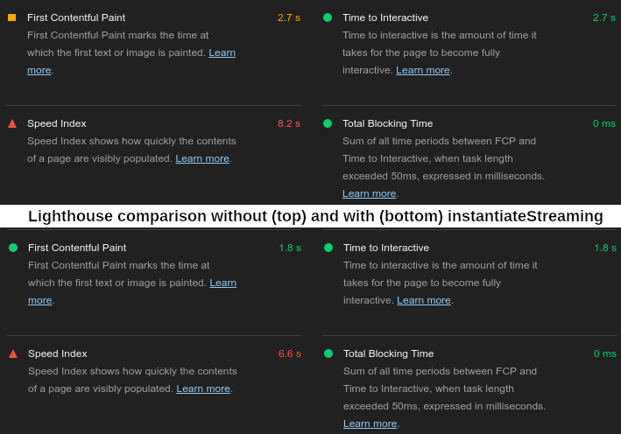
Task: Click Learn more link under the top First Contentful Paint
Action: click(x=222, y=52)
